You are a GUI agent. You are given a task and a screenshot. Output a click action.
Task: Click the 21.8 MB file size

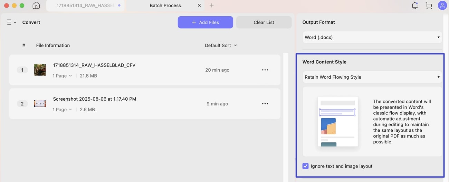click(88, 76)
